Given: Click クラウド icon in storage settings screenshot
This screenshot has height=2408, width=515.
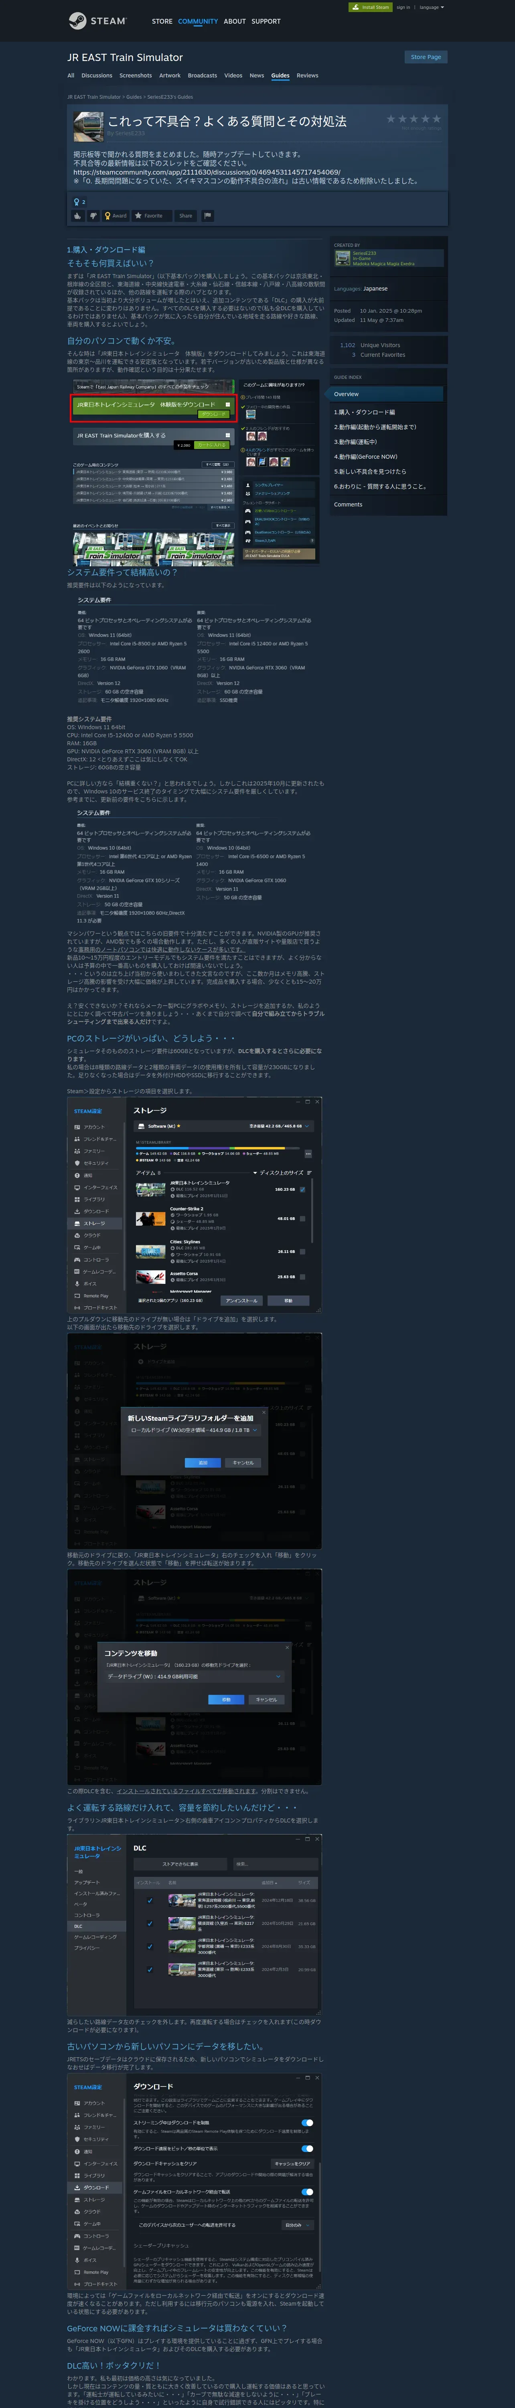Looking at the screenshot, I should click(77, 1236).
